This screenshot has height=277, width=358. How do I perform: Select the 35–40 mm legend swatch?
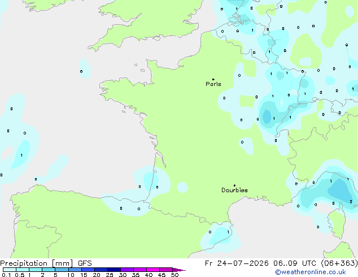point(140,270)
